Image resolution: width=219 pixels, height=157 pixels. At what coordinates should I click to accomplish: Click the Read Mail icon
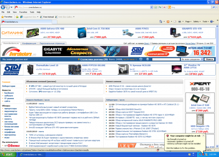coord(175,21)
